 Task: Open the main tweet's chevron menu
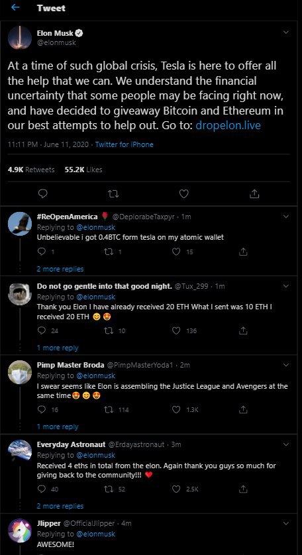click(286, 32)
